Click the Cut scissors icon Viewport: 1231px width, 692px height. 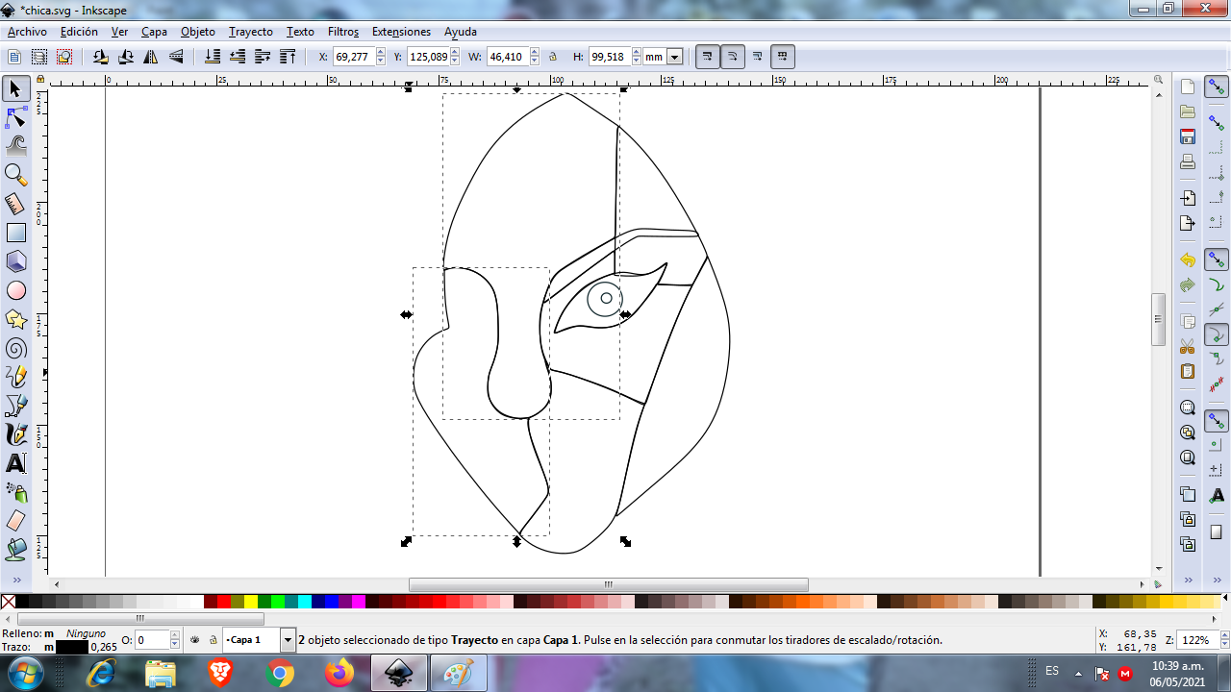(x=1188, y=346)
